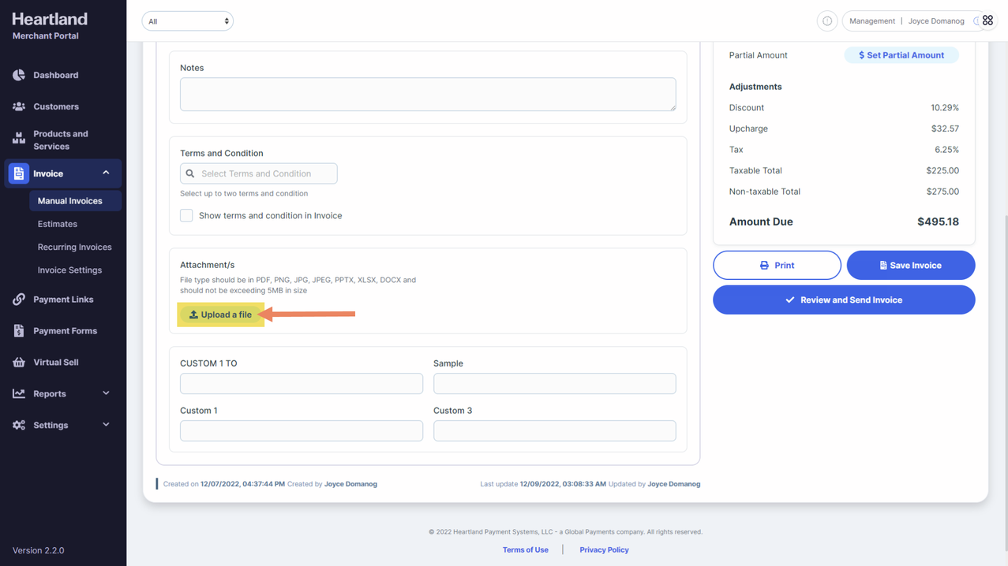Expand the Reports submenu arrow
Viewport: 1008px width, 566px height.
[106, 393]
